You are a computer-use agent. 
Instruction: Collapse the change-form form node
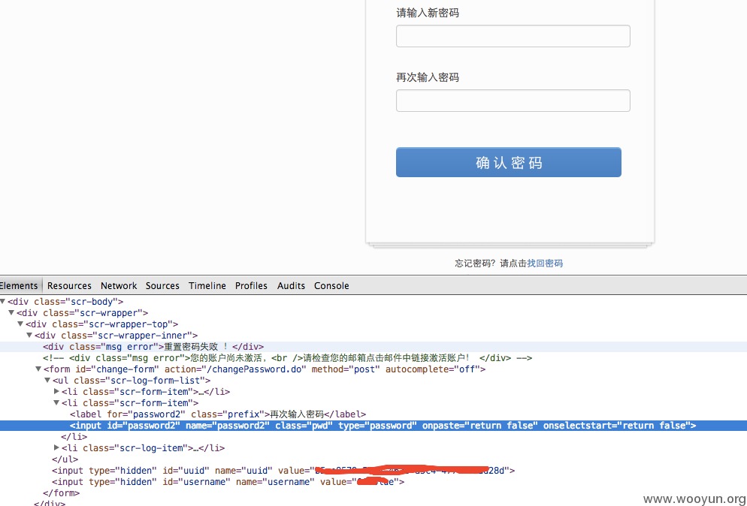38,369
